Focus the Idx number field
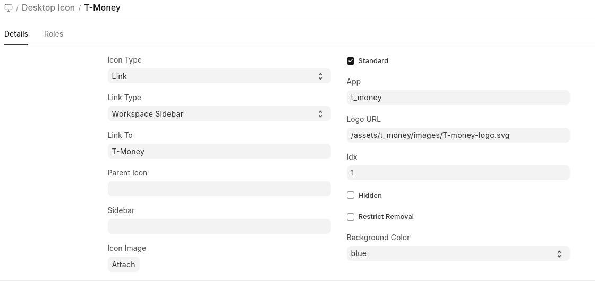This screenshot has height=281, width=595. [x=458, y=173]
